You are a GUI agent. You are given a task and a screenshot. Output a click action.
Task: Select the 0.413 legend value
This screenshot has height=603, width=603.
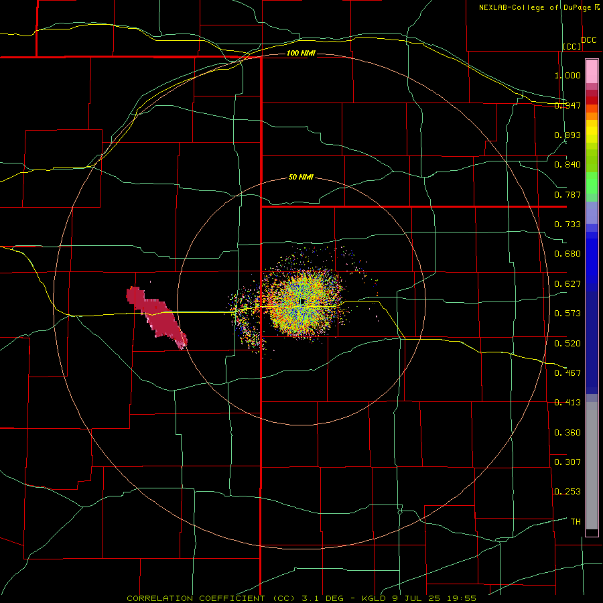(567, 403)
